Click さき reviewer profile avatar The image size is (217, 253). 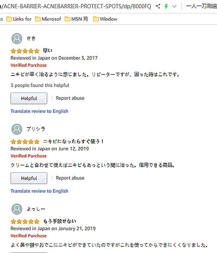click(17, 38)
